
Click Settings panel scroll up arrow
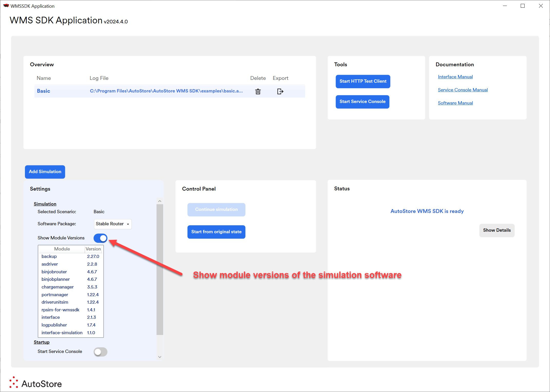(160, 201)
